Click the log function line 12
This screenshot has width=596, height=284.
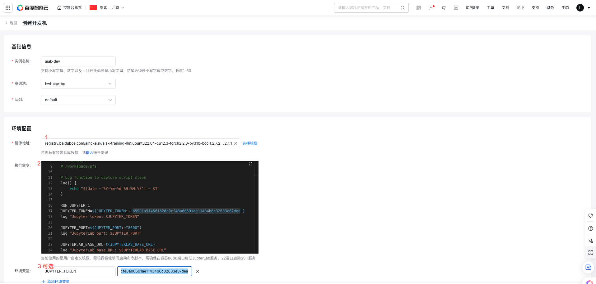point(69,183)
